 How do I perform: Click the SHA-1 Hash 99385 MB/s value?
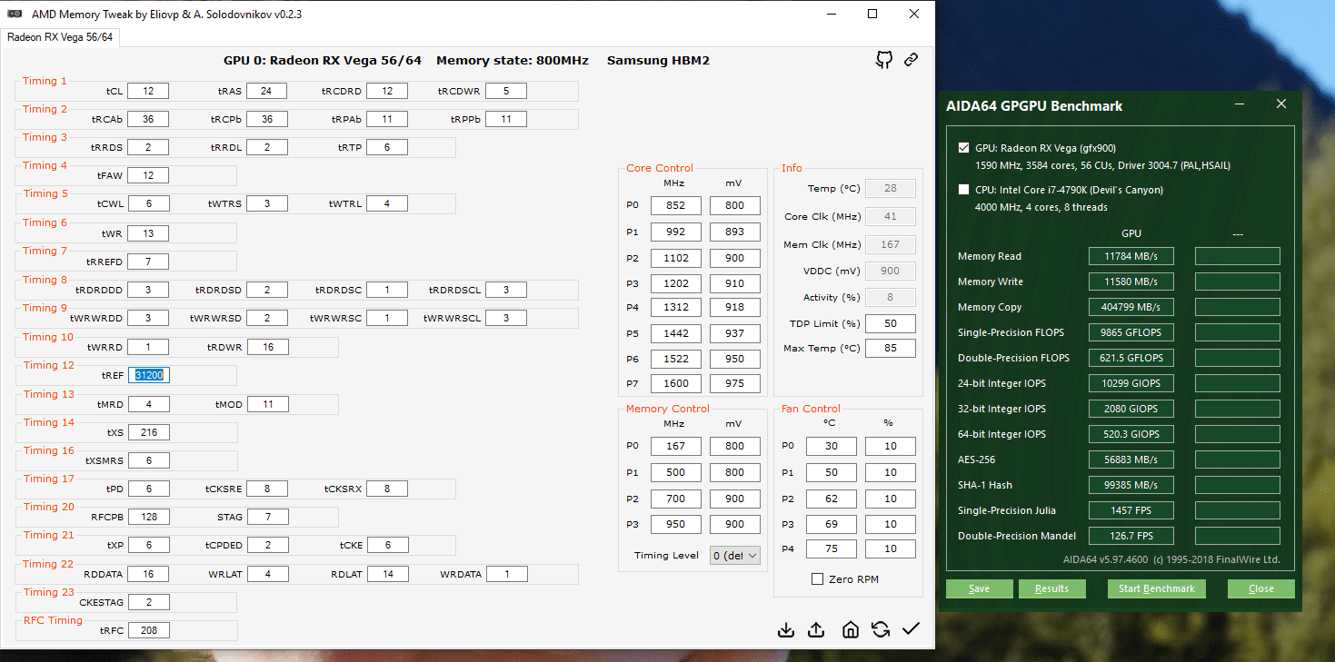[x=1131, y=485]
